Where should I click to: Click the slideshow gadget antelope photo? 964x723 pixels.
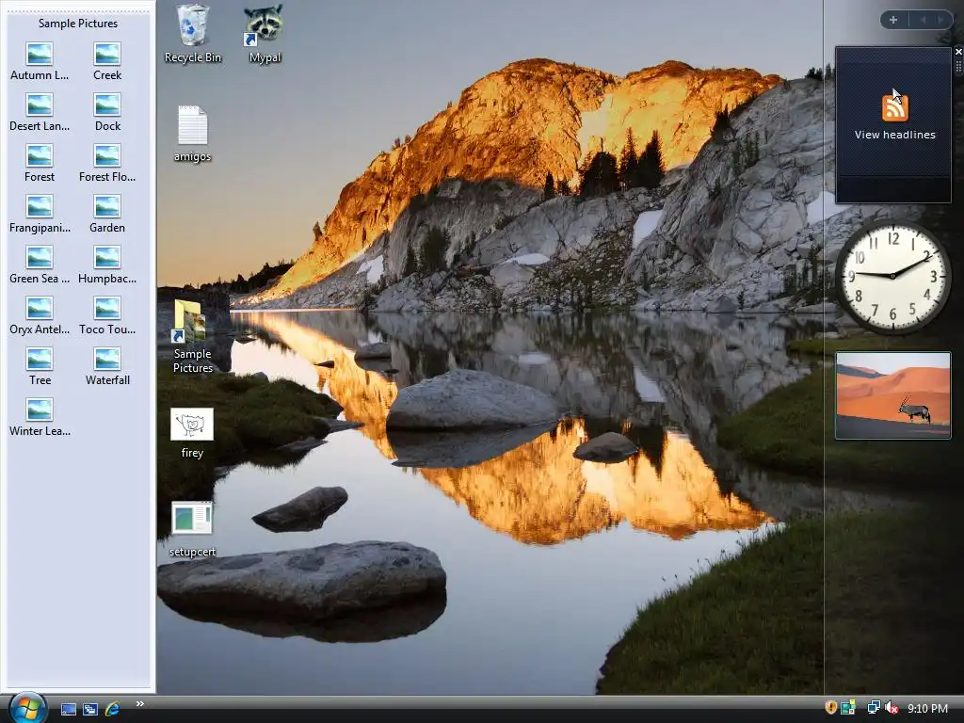892,395
